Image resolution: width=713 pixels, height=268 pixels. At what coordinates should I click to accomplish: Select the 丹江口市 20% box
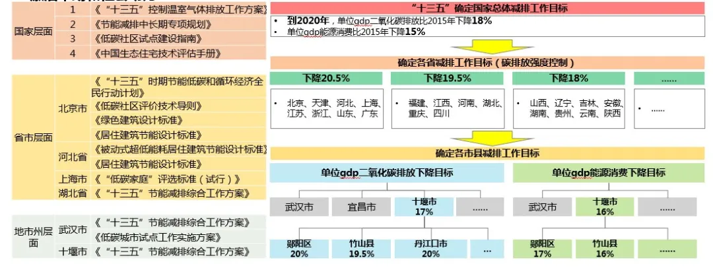(430, 249)
